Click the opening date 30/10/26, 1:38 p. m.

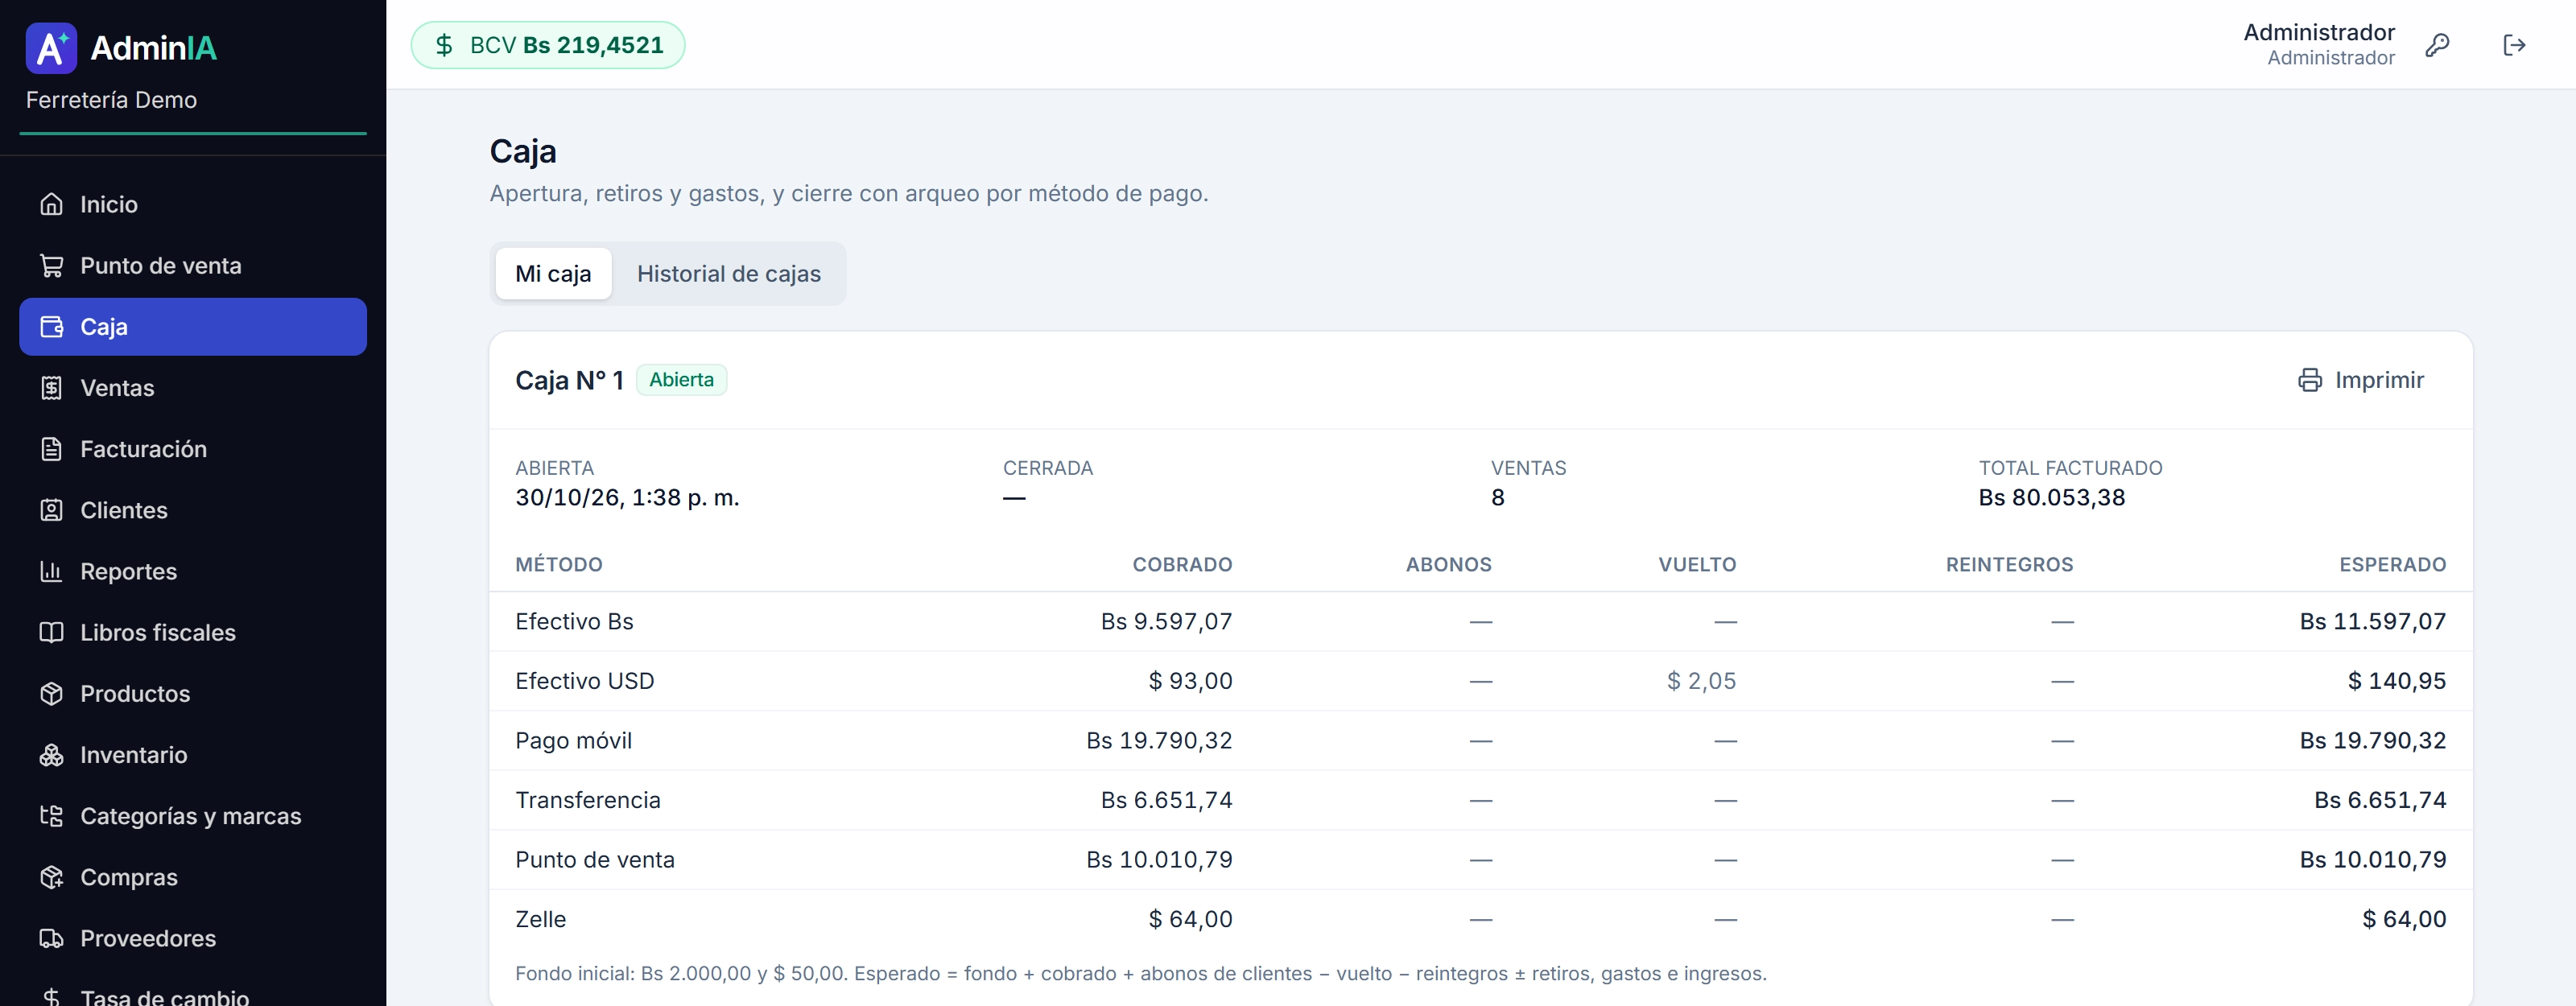pos(627,497)
